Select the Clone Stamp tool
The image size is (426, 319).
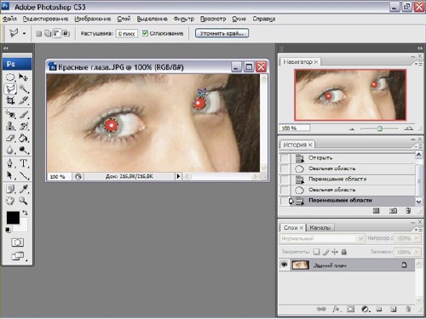[10, 126]
